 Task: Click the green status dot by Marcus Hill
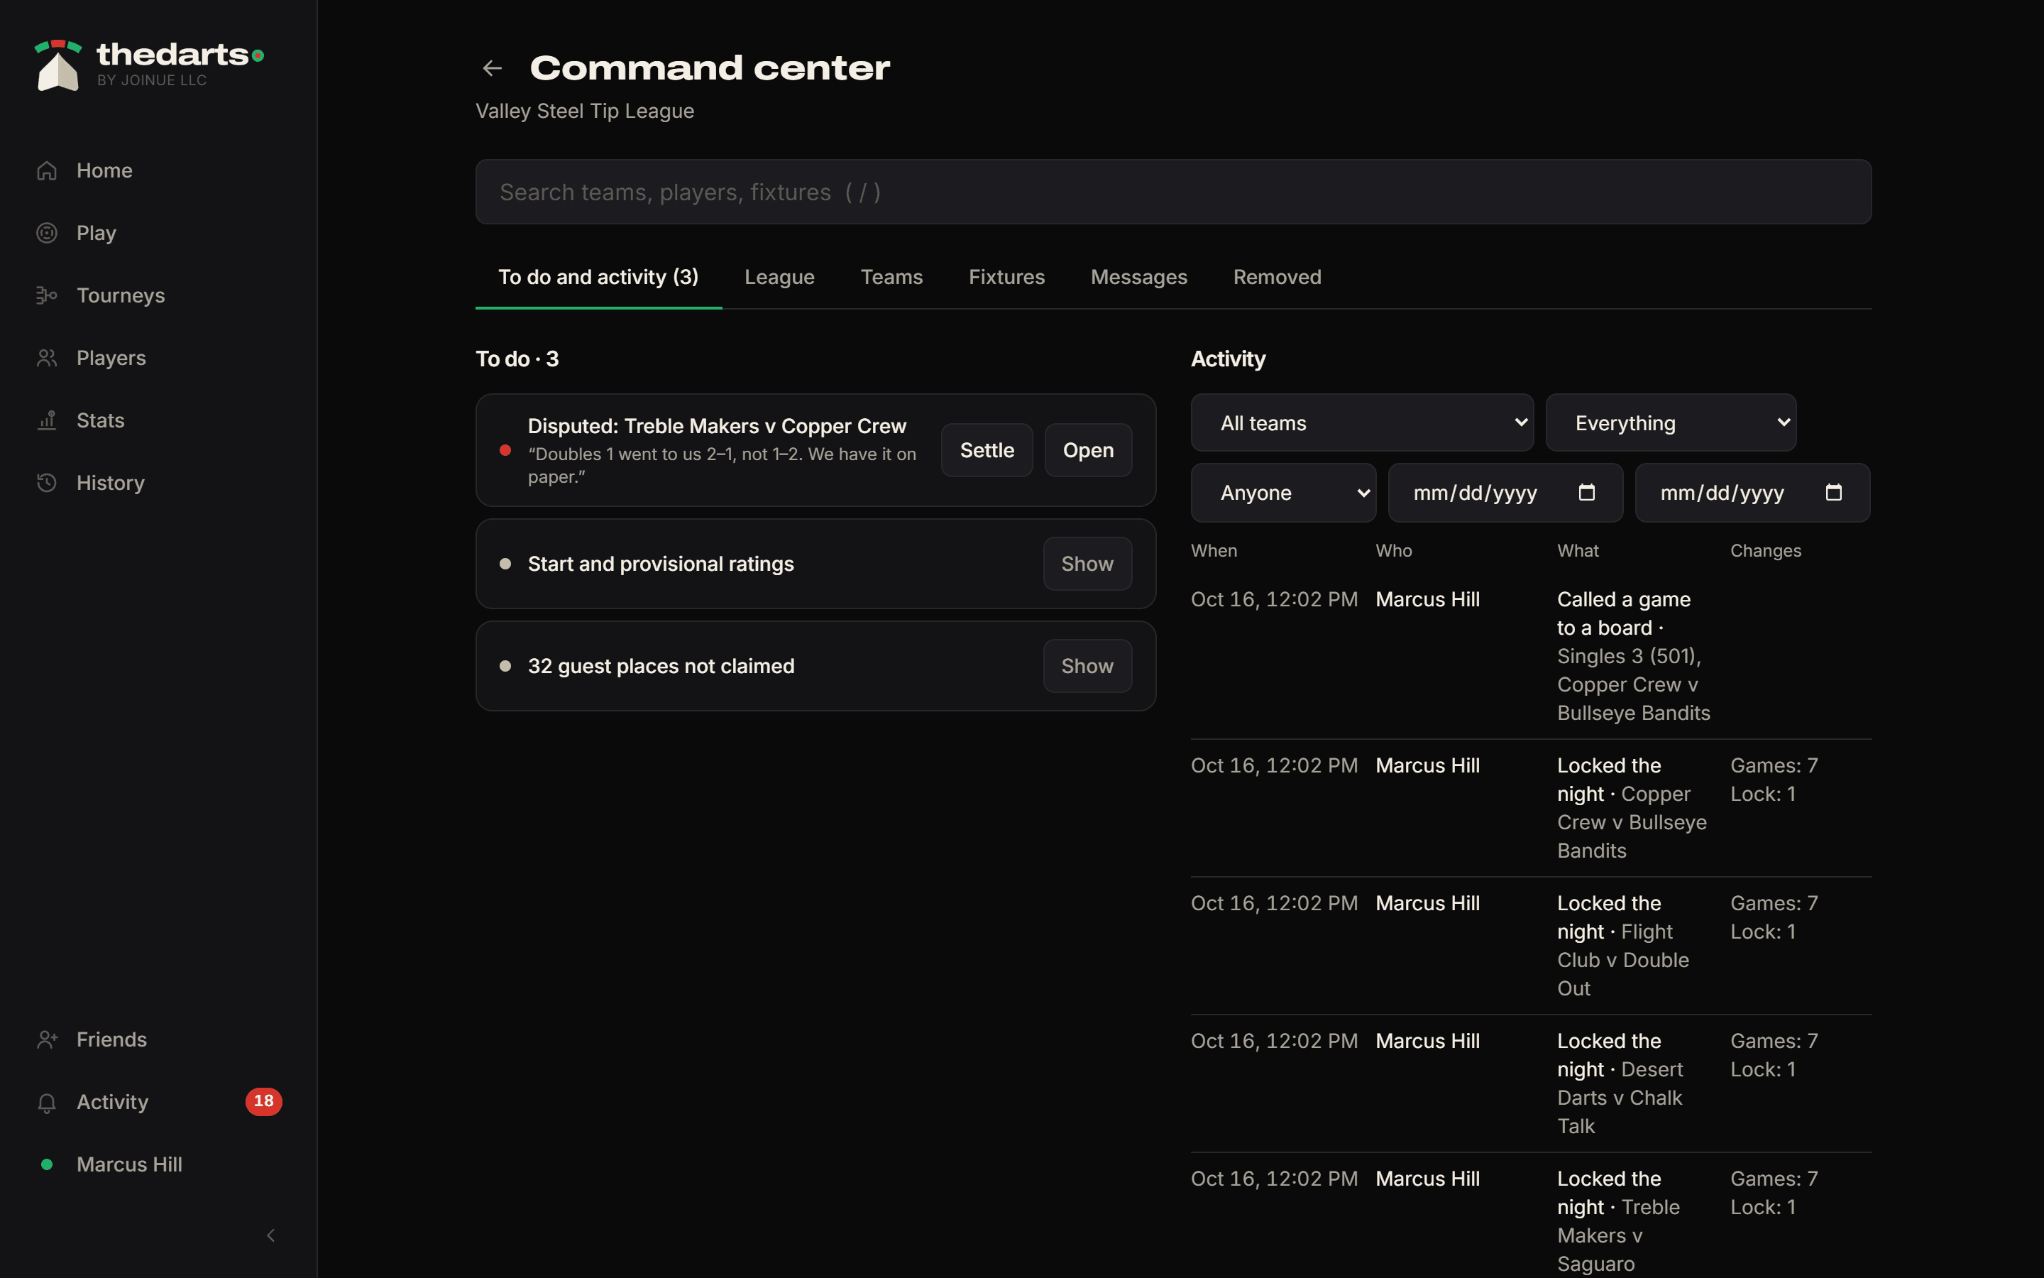48,1164
